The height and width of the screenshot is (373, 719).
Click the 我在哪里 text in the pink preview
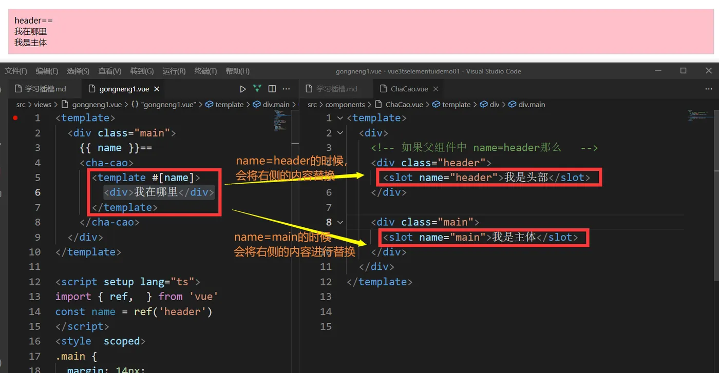[x=31, y=32]
